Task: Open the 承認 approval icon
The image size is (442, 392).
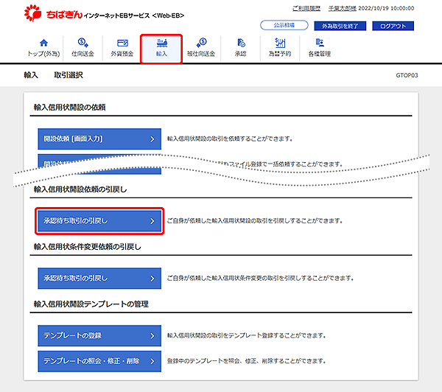Action: [241, 43]
